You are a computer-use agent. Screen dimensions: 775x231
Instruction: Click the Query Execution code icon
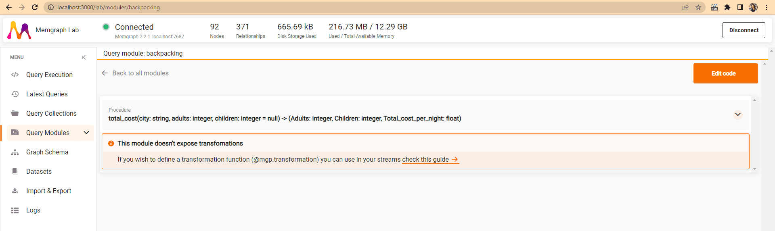pyautogui.click(x=15, y=75)
